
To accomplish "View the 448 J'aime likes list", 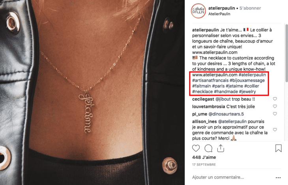I will [x=204, y=157].
